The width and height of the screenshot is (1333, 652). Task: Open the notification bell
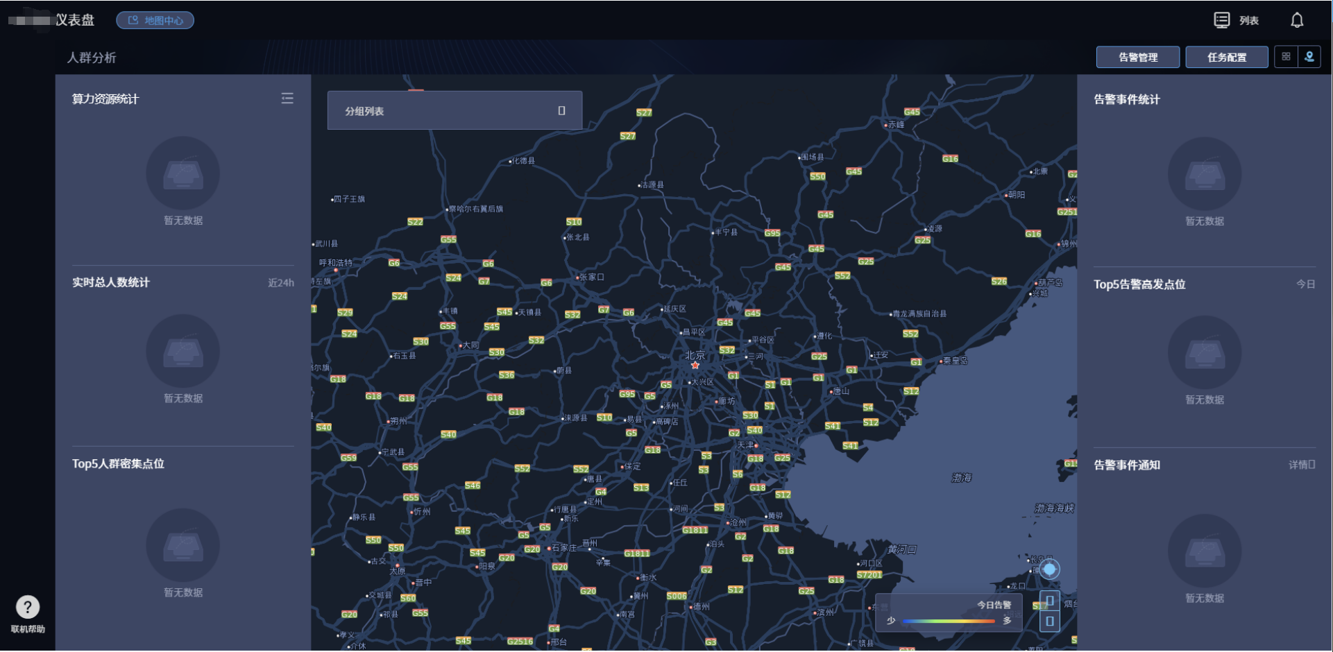coord(1296,20)
